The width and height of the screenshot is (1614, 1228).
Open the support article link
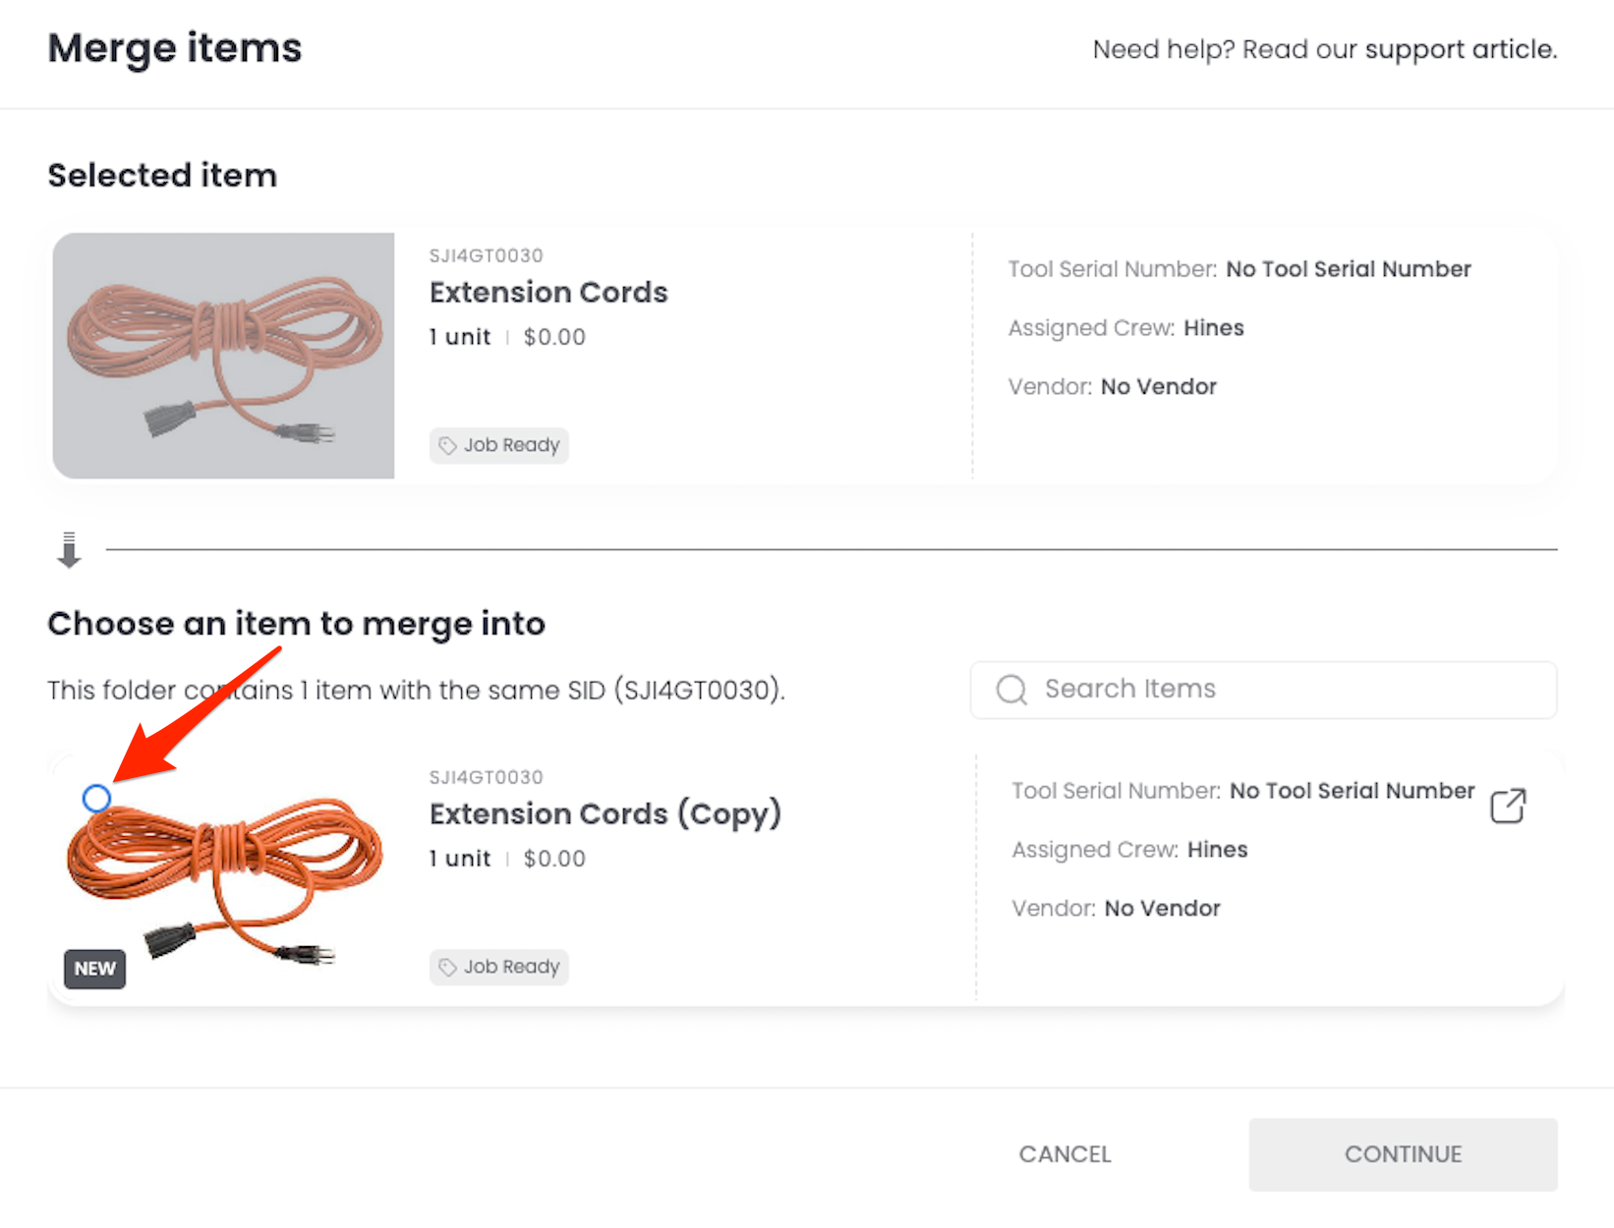pyautogui.click(x=1461, y=49)
